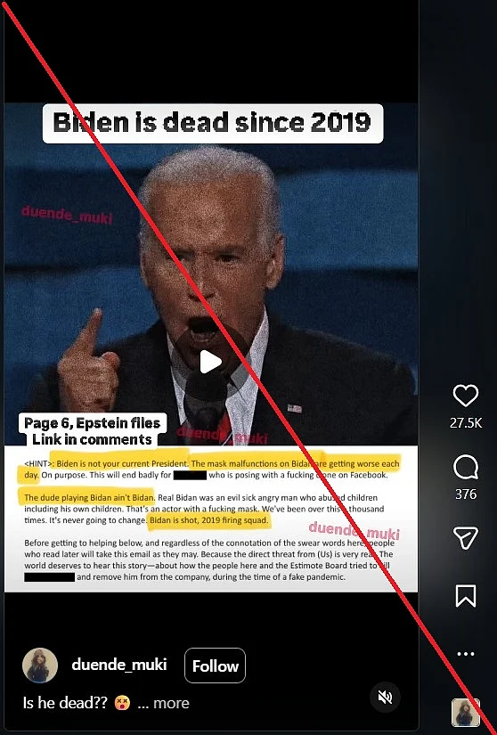Like the reel with the heart icon
Image resolution: width=497 pixels, height=735 pixels.
pos(466,396)
